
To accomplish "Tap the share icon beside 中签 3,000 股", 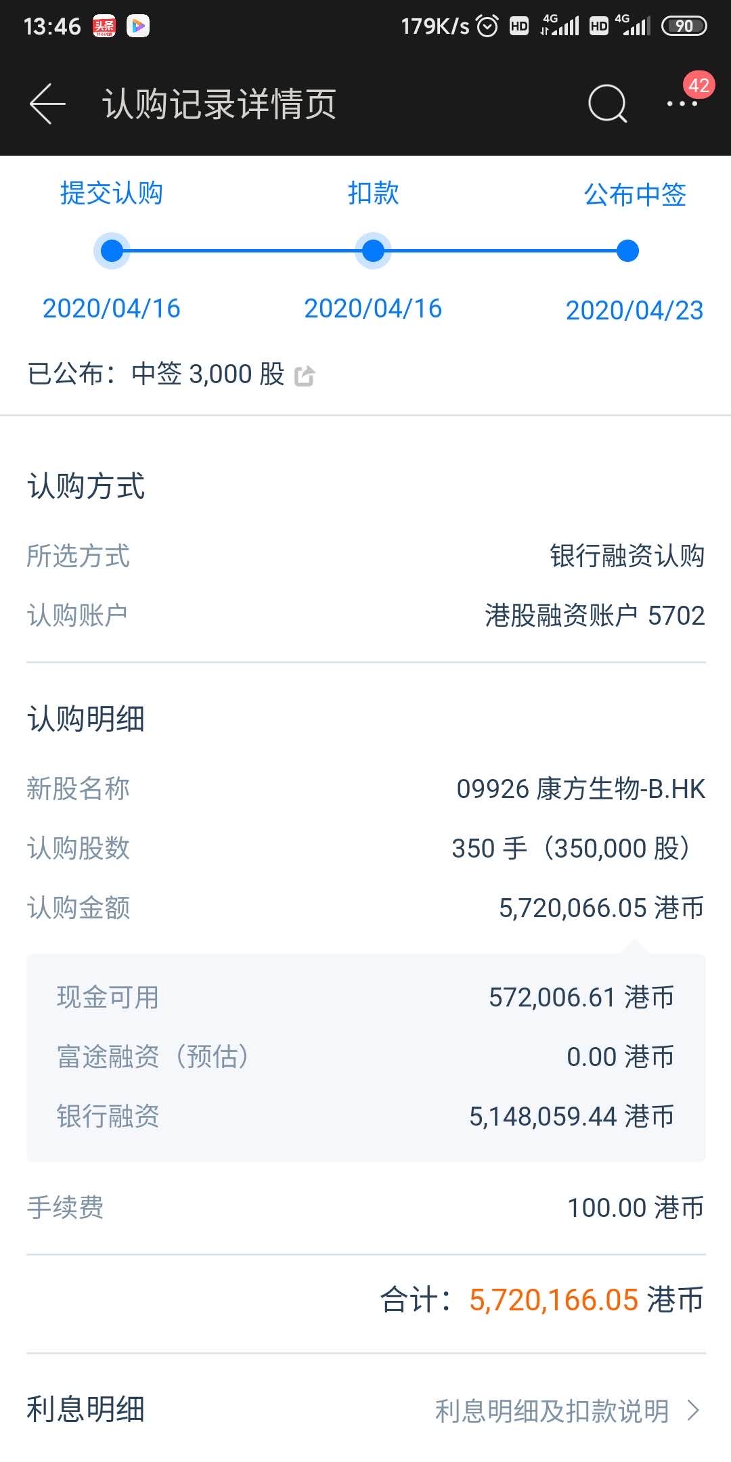I will click(305, 375).
